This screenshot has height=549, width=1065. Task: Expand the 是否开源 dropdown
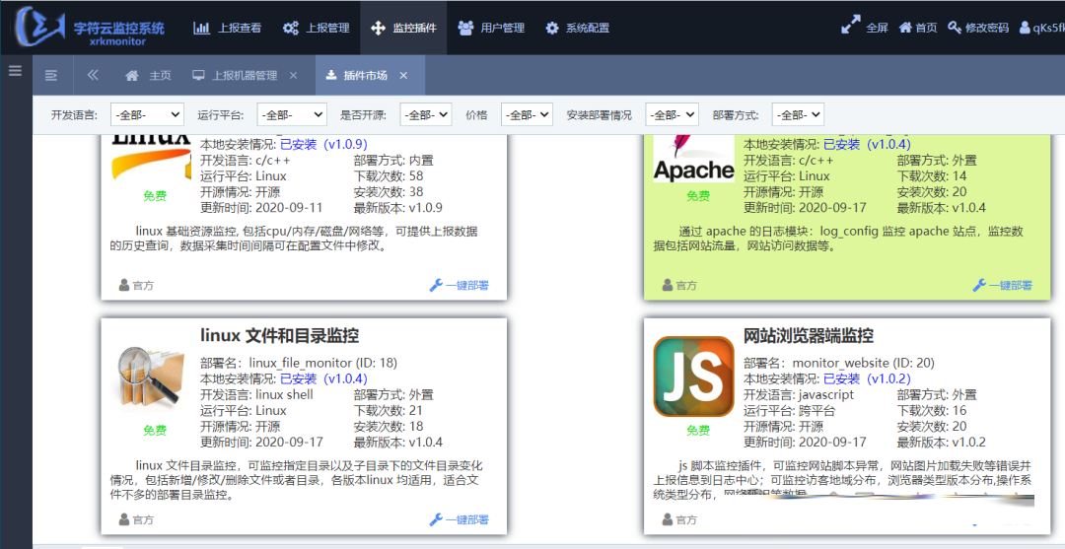click(425, 115)
